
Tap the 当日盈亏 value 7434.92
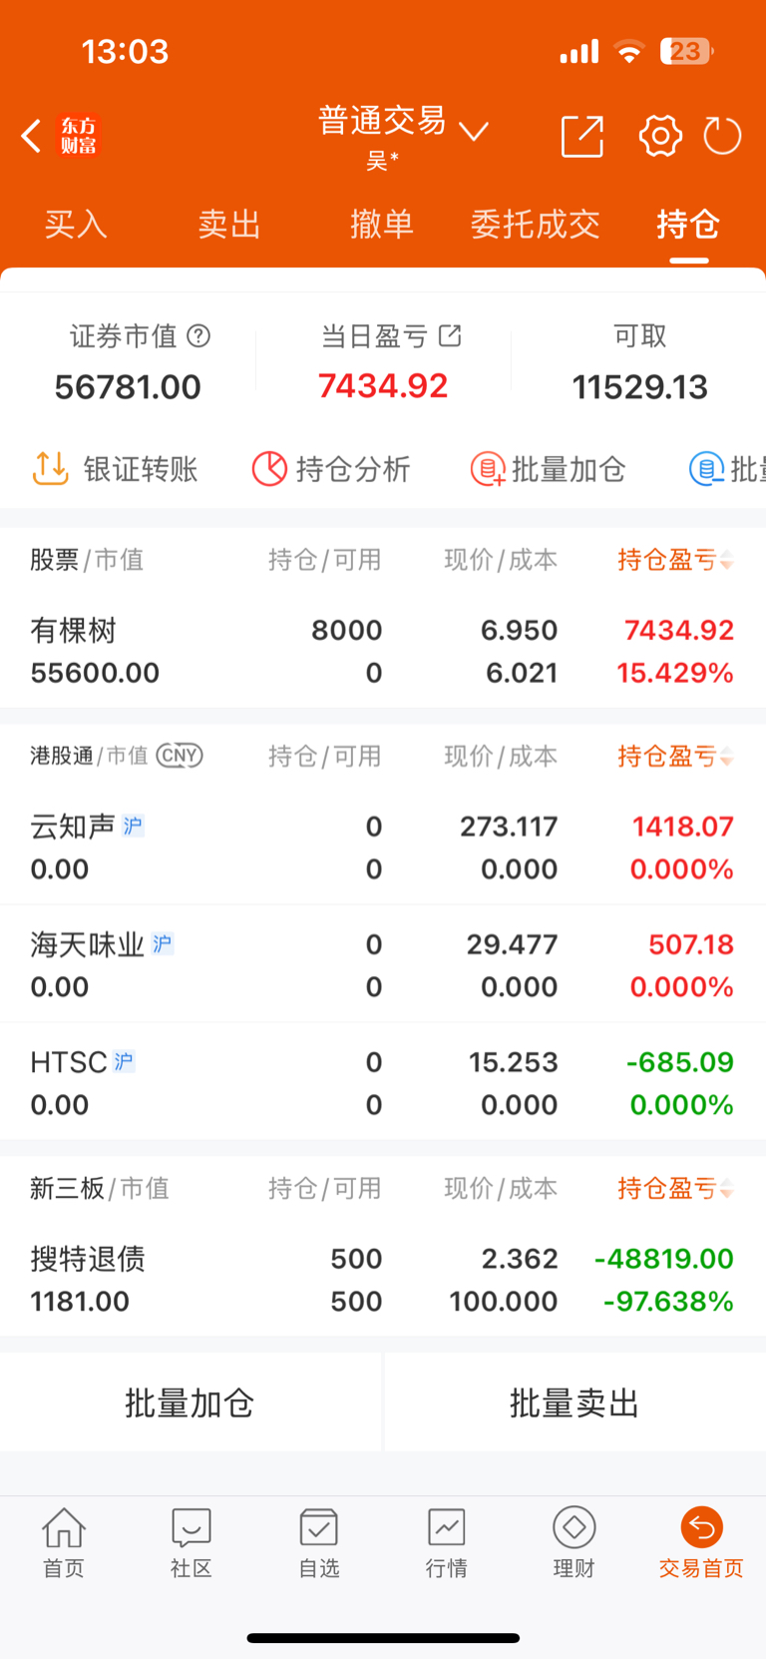[383, 385]
